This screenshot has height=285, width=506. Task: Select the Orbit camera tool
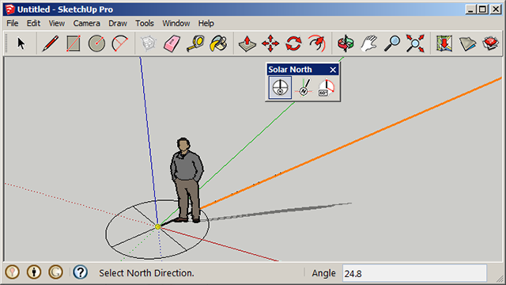pos(346,44)
